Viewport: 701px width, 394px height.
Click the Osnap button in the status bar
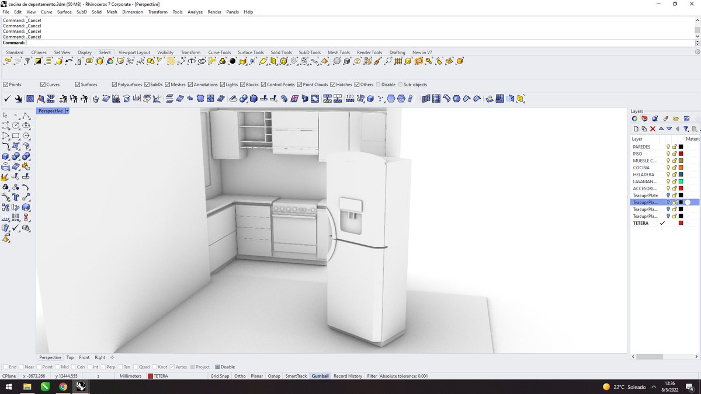274,376
